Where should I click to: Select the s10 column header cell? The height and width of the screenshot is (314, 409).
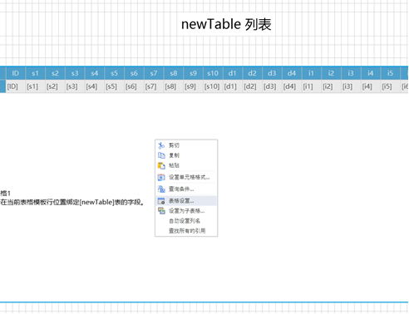tap(213, 73)
